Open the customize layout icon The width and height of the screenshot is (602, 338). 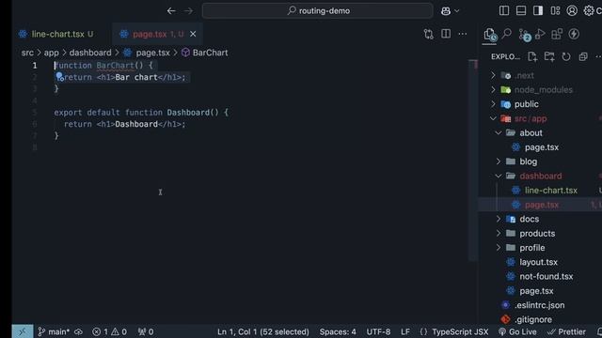point(555,10)
